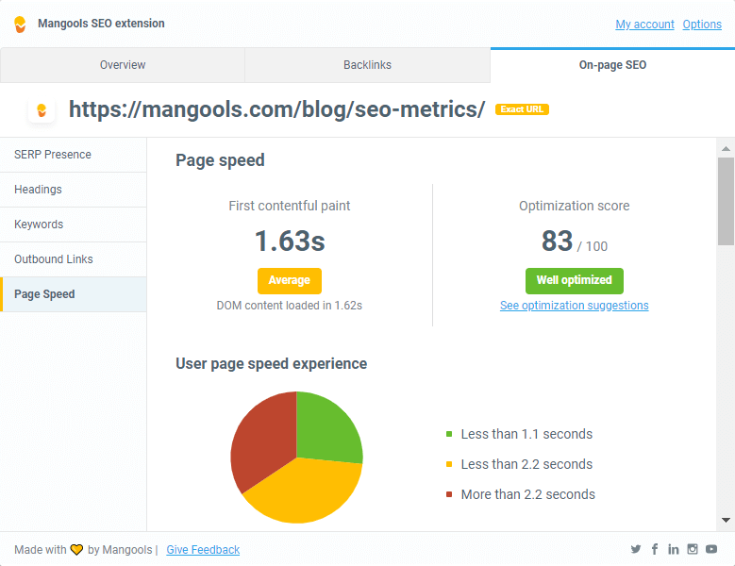The width and height of the screenshot is (735, 566).
Task: Click yellow Less than 2.2 seconds legend swatch
Action: (449, 464)
